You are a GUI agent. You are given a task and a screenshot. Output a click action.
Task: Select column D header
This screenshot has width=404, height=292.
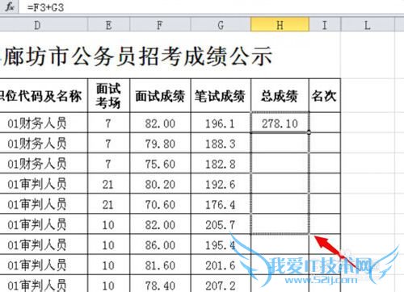(x=38, y=25)
